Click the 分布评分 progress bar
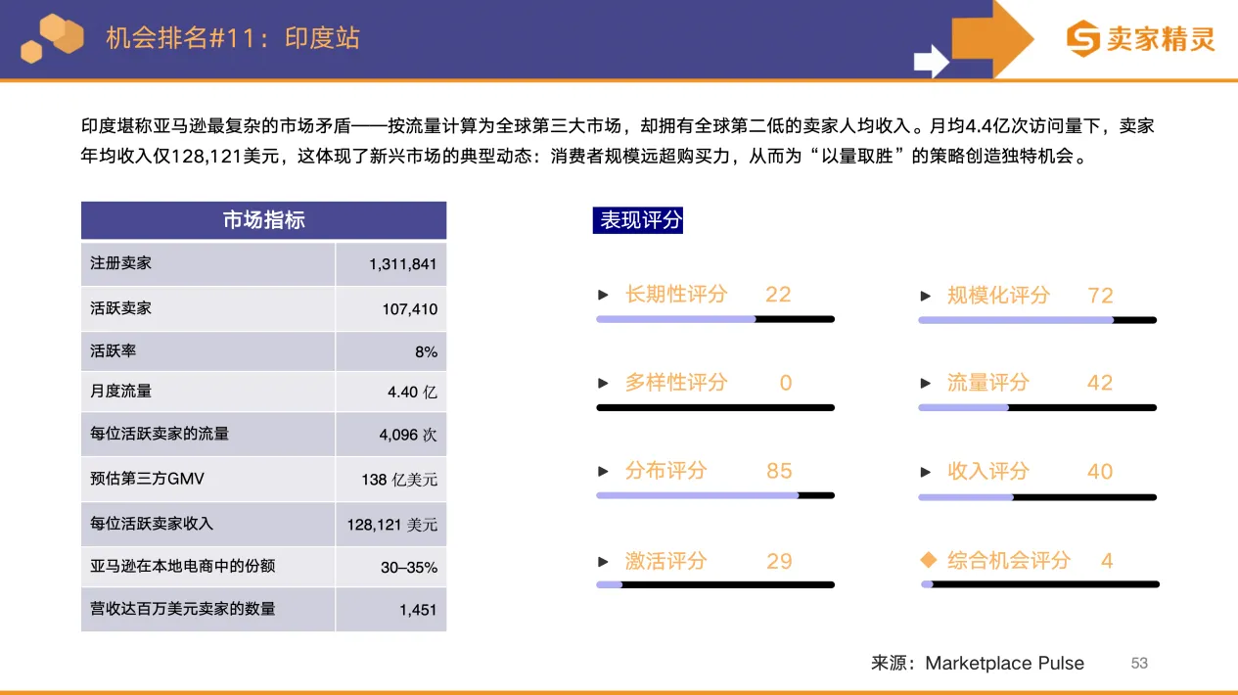Viewport: 1238px width, 695px height. point(714,495)
